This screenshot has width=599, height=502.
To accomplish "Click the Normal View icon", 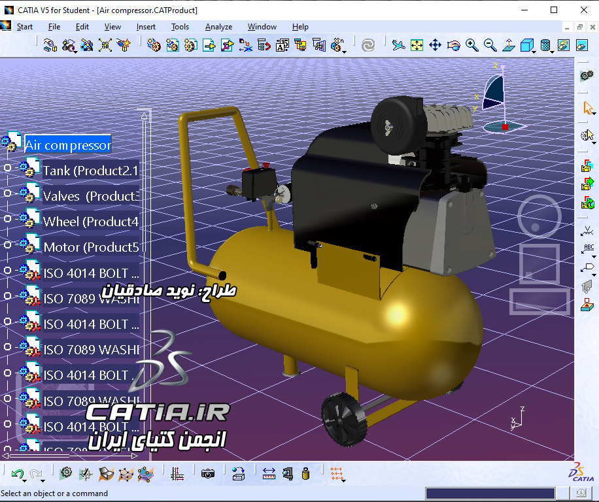I will click(x=509, y=45).
